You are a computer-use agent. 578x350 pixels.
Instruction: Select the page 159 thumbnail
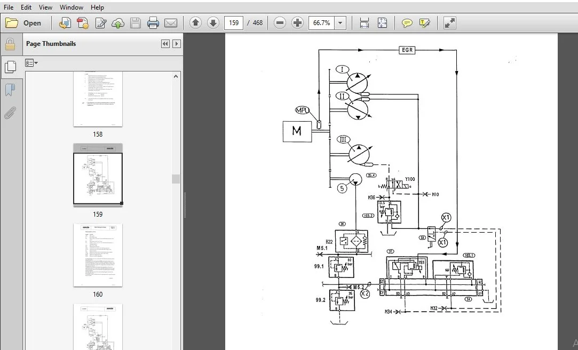(x=98, y=174)
